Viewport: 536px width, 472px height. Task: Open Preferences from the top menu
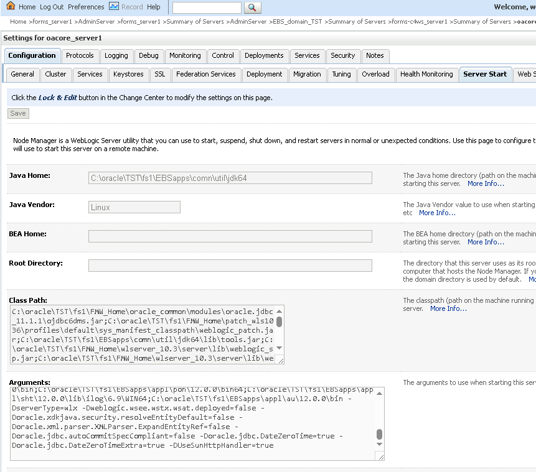pos(86,7)
